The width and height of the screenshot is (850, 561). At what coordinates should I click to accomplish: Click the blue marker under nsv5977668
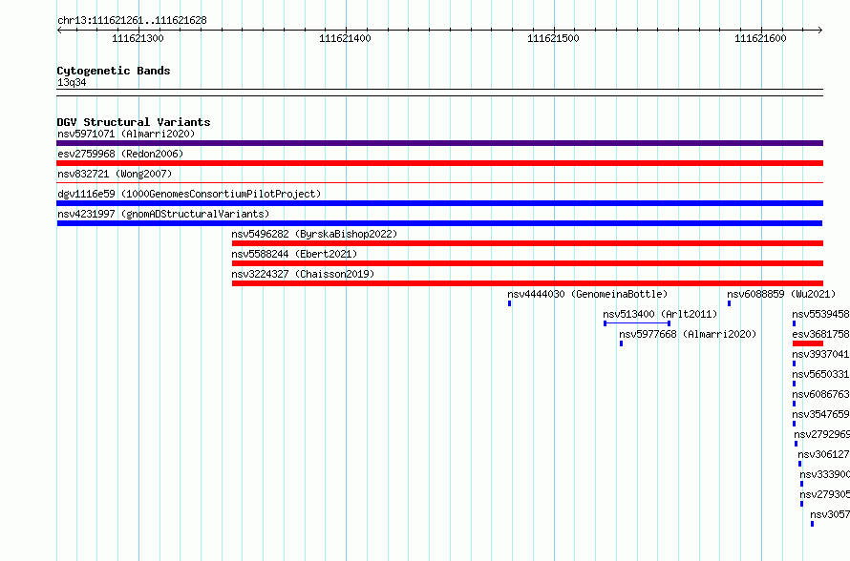pyautogui.click(x=621, y=343)
